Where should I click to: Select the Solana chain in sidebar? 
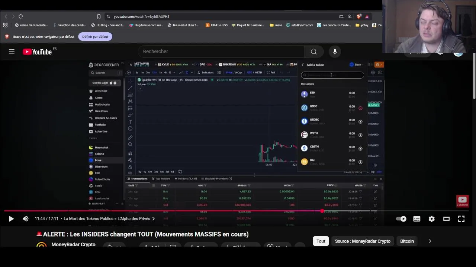(99, 154)
